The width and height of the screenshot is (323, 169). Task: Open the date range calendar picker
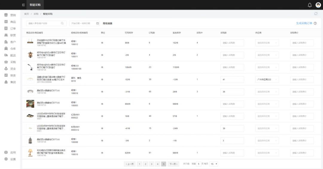[97, 23]
